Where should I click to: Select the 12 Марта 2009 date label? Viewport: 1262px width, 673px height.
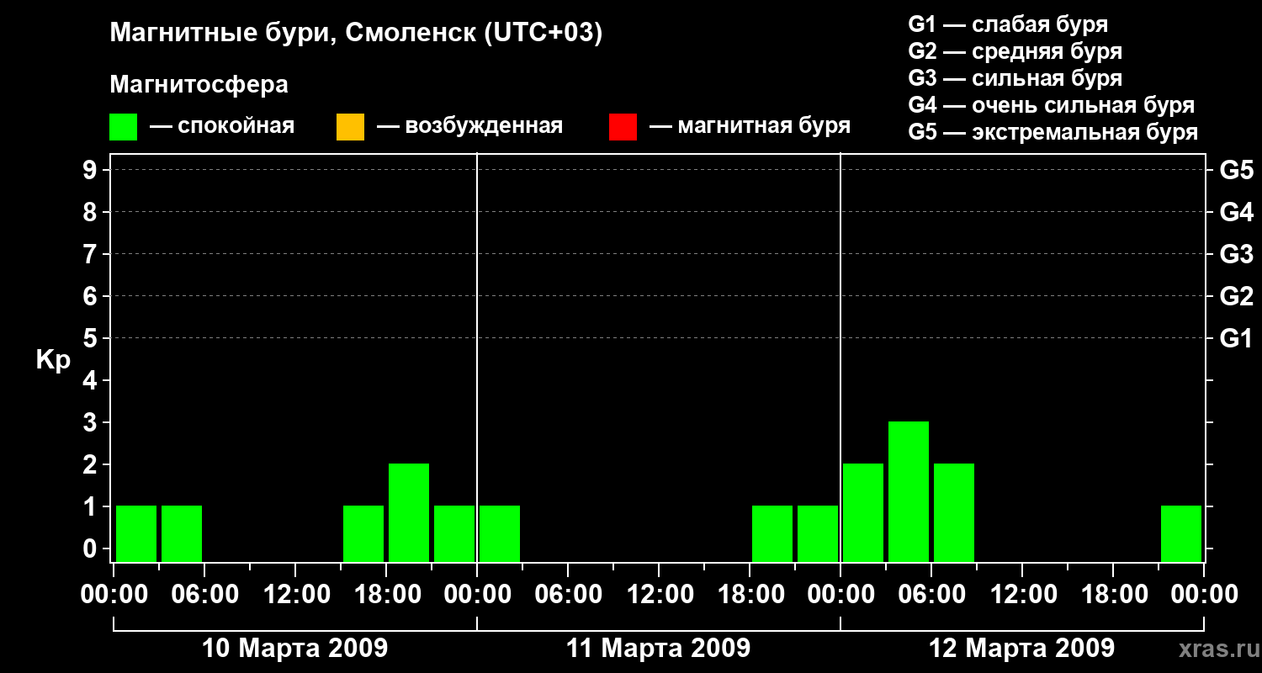click(x=1021, y=649)
